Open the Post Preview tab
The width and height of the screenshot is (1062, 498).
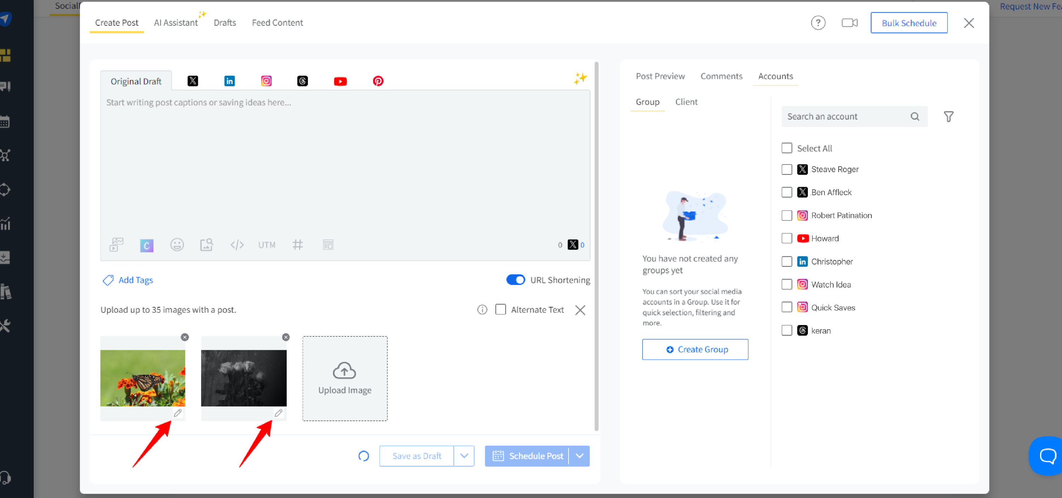pos(660,76)
